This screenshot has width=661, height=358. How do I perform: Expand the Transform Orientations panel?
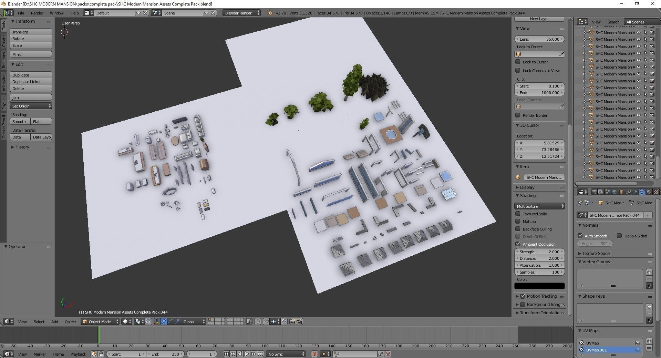pyautogui.click(x=541, y=313)
